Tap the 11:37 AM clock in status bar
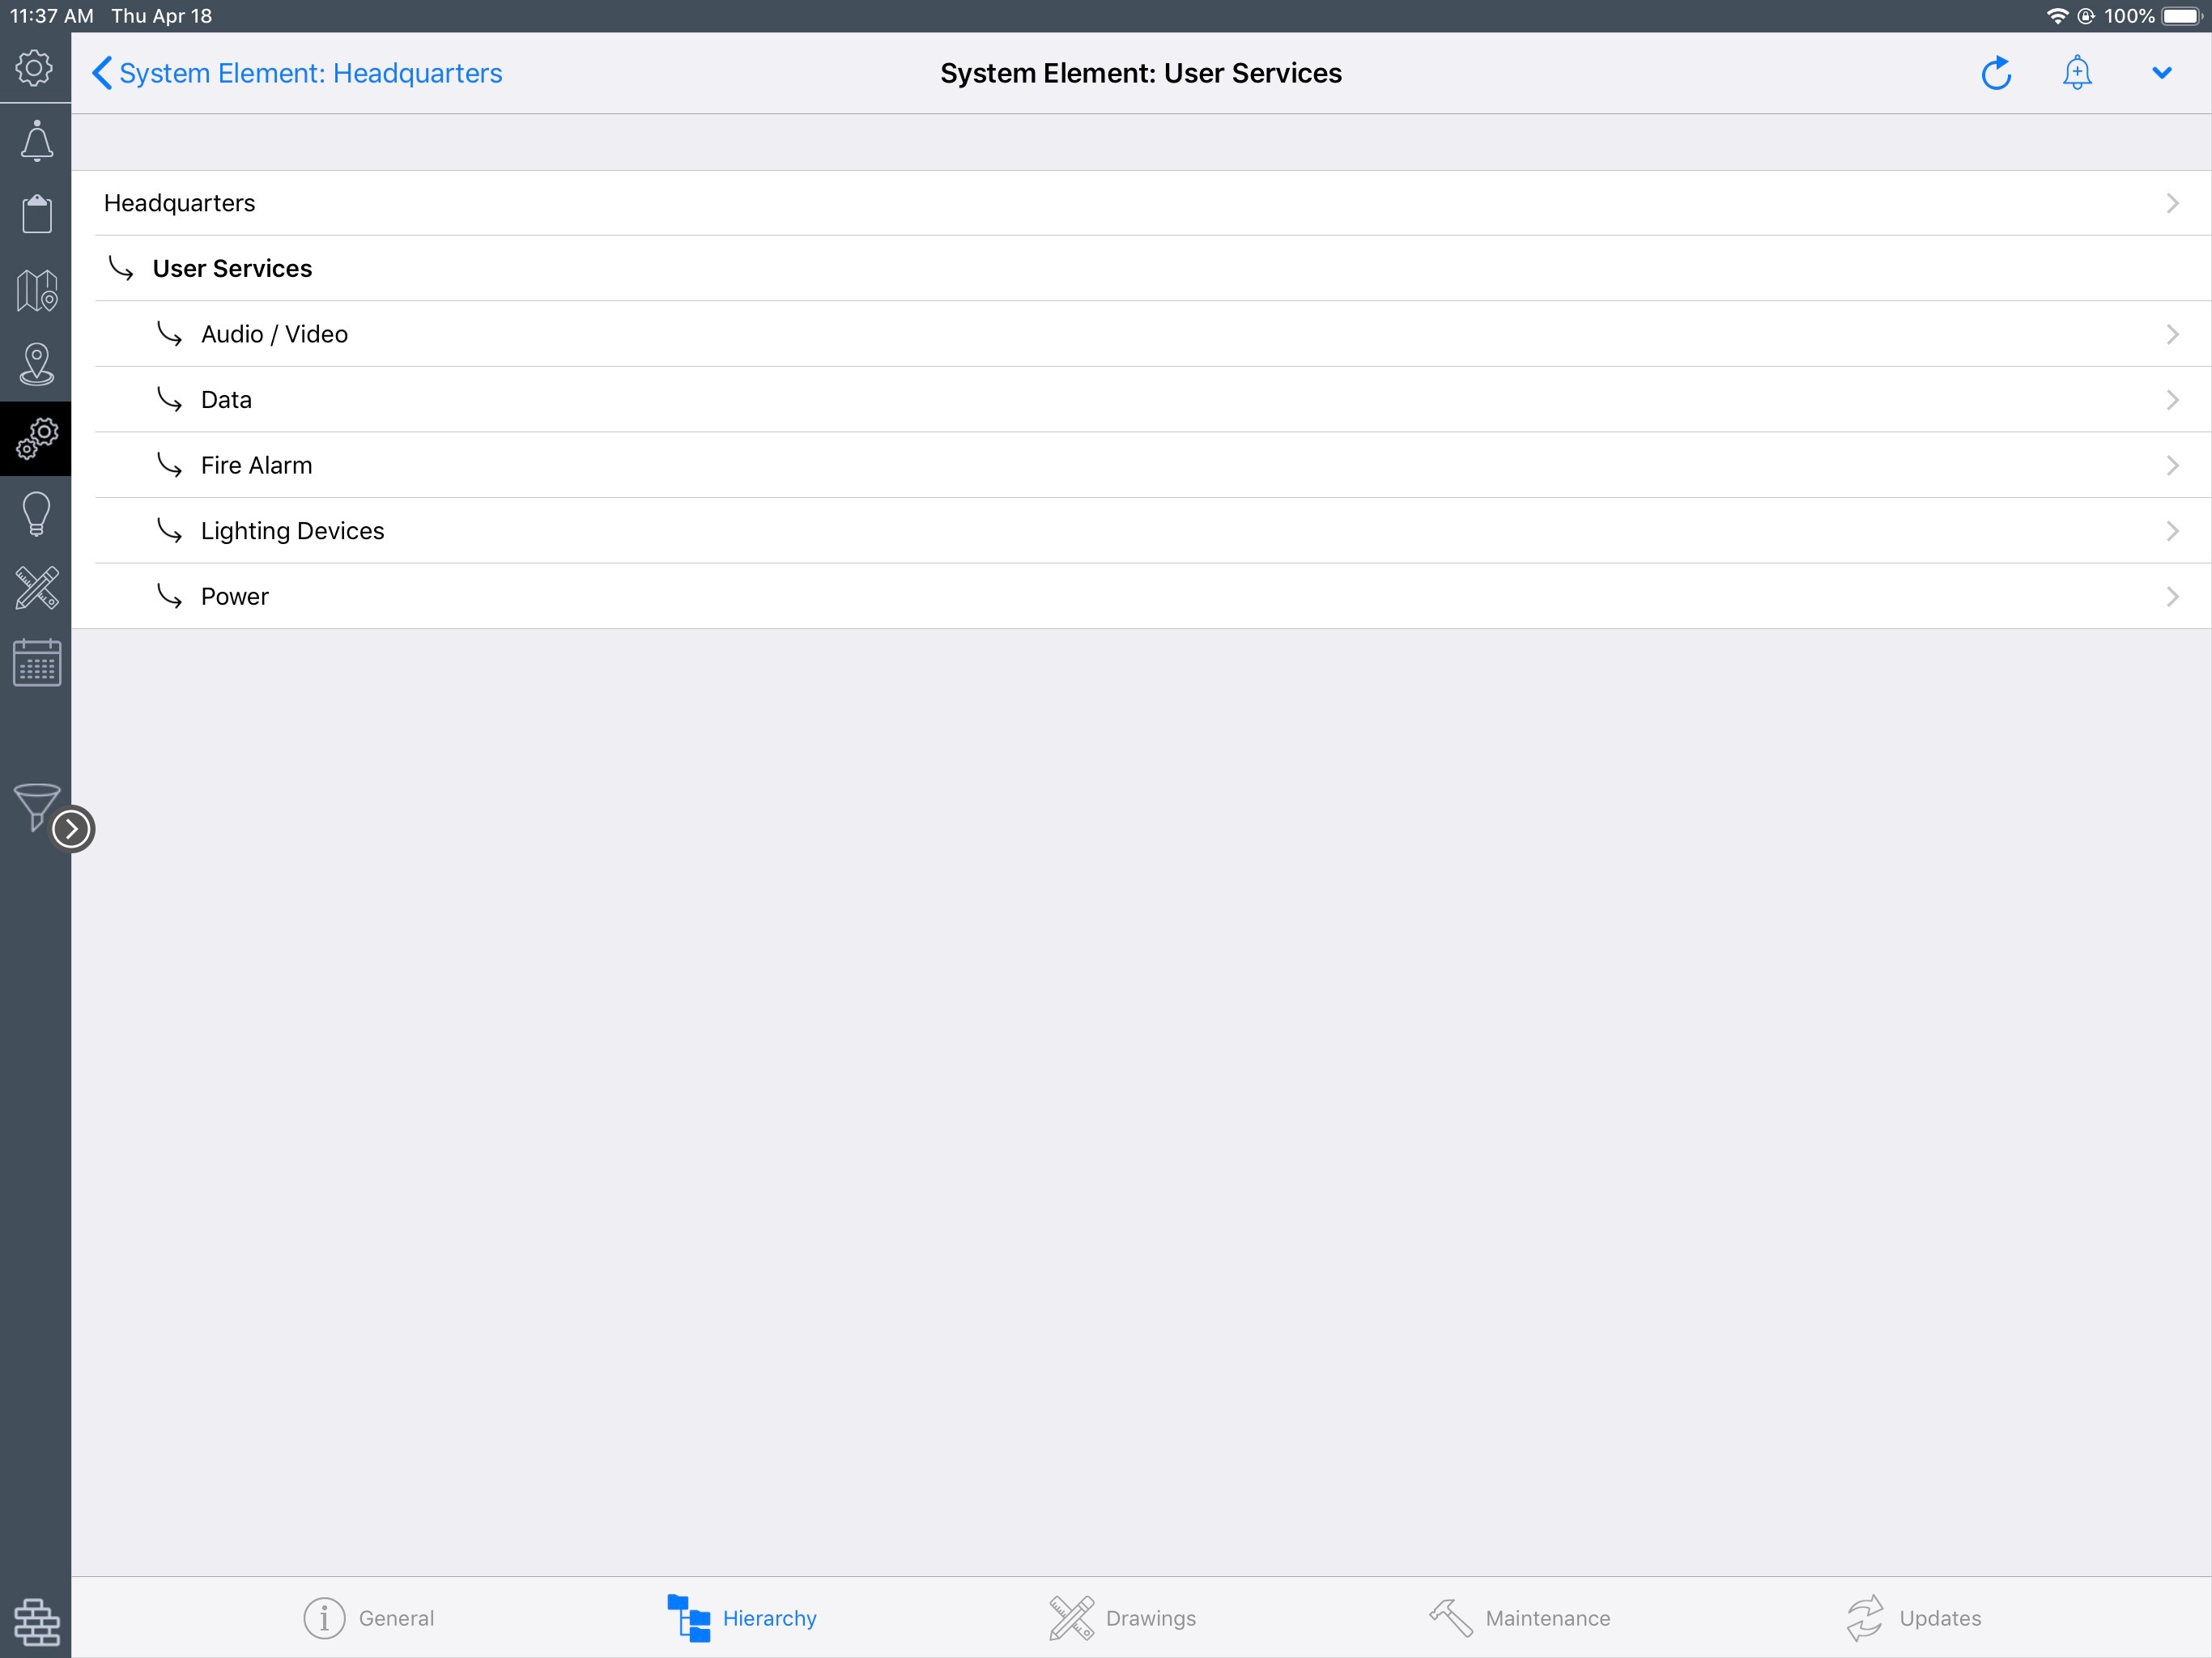The image size is (2212, 1658). pyautogui.click(x=51, y=16)
